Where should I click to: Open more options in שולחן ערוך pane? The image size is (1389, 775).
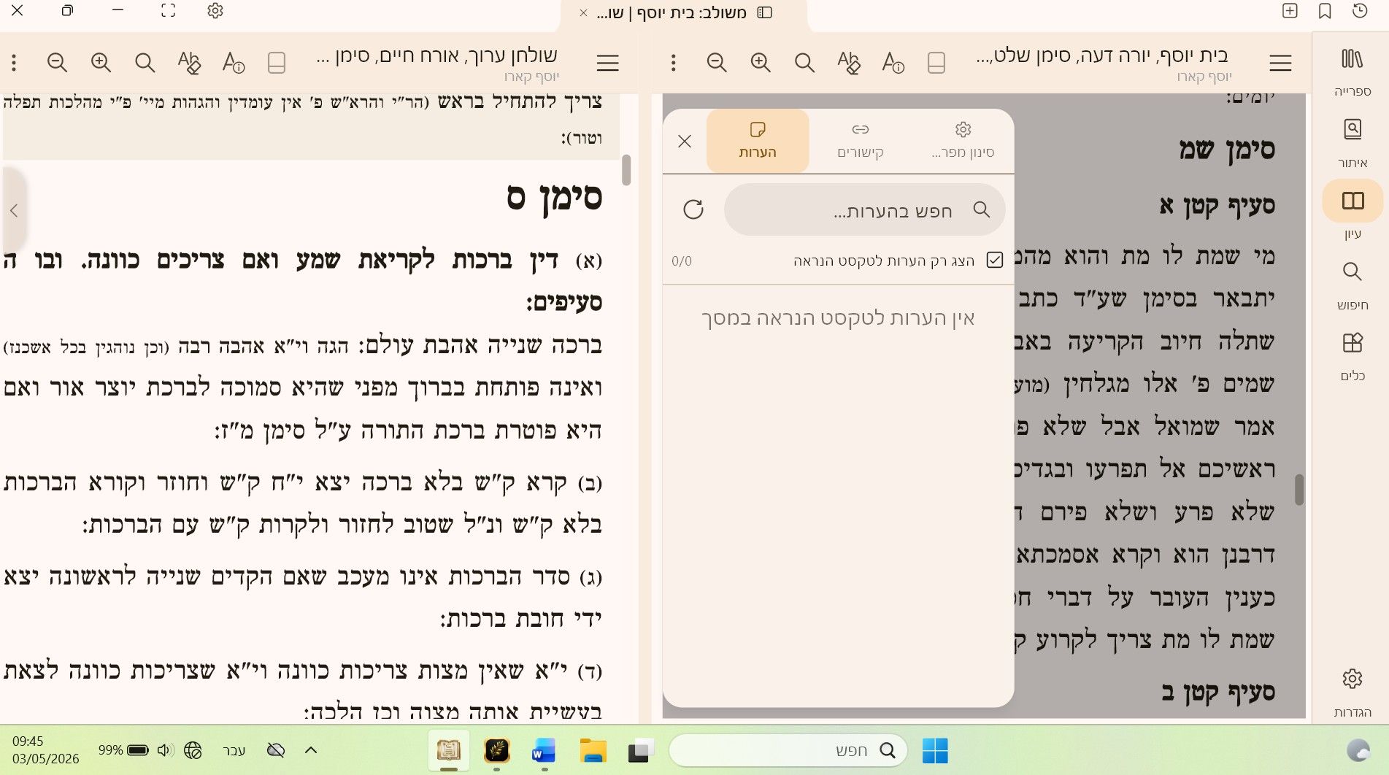14,63
